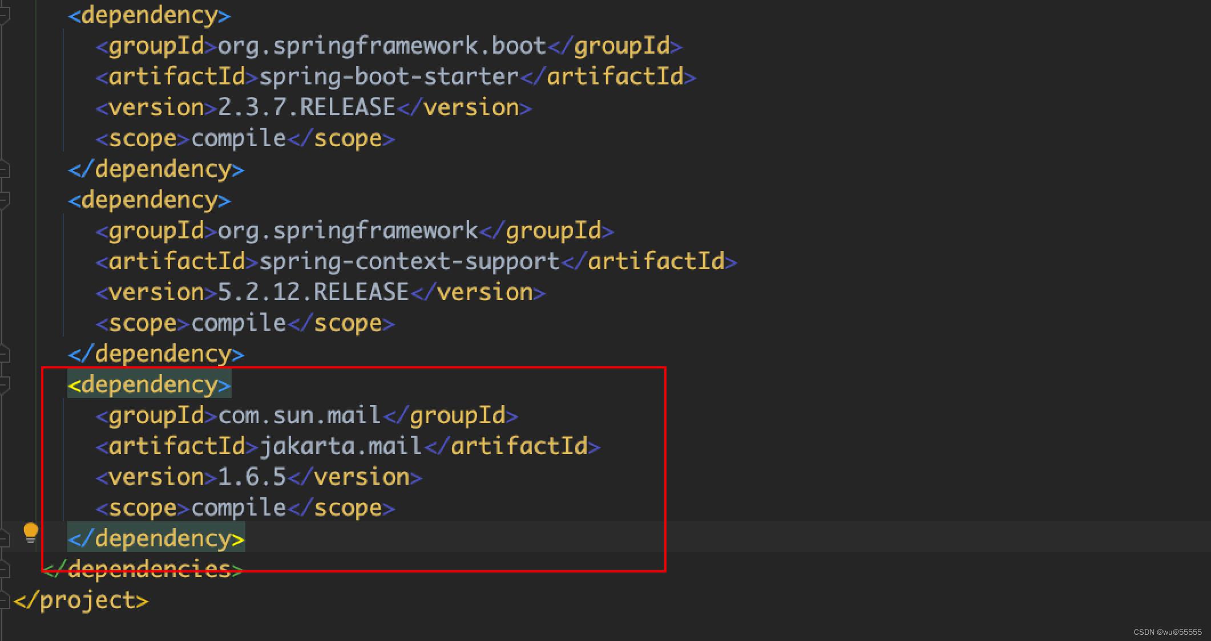Click the 1.6.5 version value
Screen dimensions: 1211x641
(x=252, y=477)
